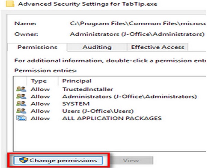
Task: Sort by the Principal column header
Action: [77, 81]
